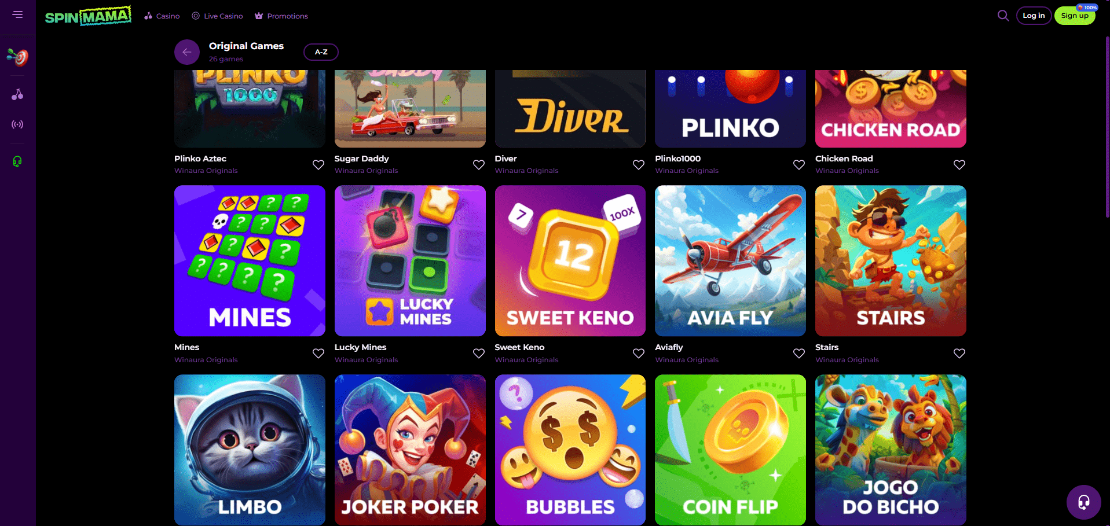Open the Avia Fly game thumbnail

pos(730,261)
